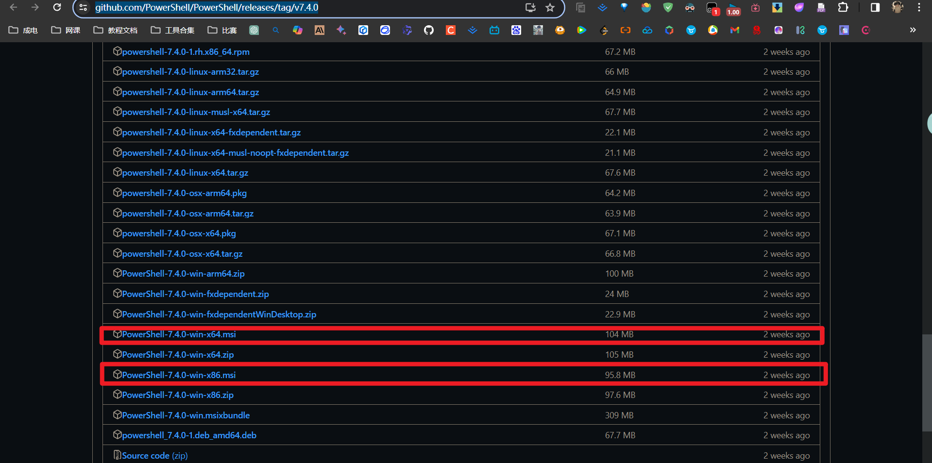
Task: Click the 309 MB size of msixbundle
Action: click(619, 415)
